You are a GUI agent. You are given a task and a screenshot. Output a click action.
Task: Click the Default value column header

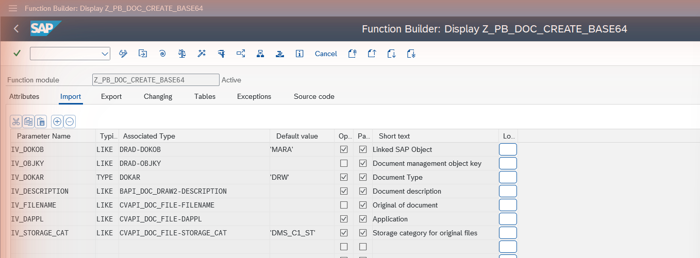(x=302, y=136)
